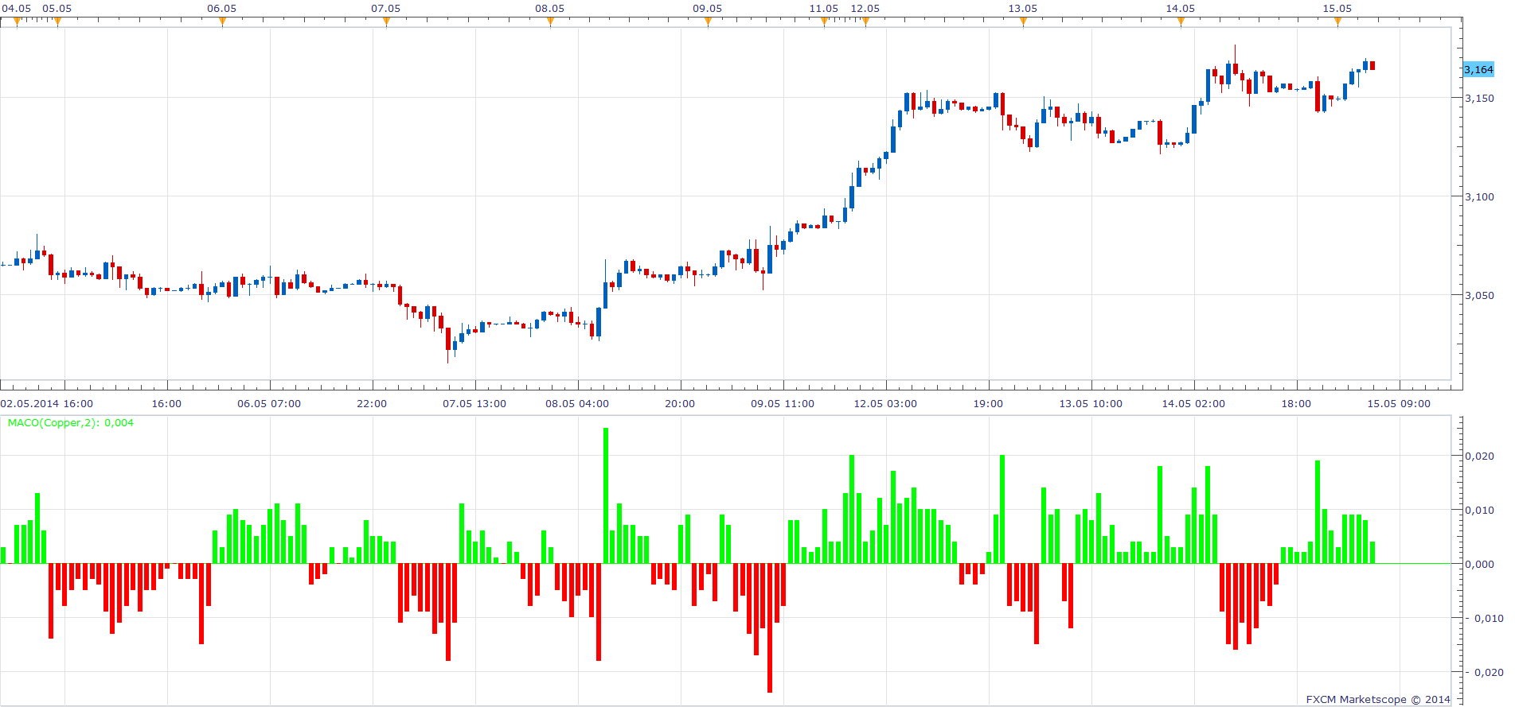Image resolution: width=1515 pixels, height=707 pixels.
Task: Select the deepest red MACO histogram bar
Action: point(770,627)
